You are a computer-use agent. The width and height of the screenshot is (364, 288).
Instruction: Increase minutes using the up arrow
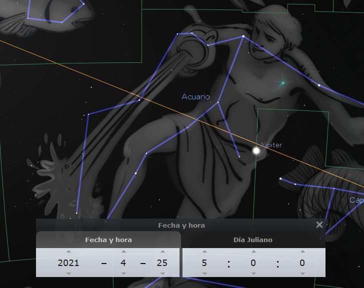pyautogui.click(x=253, y=251)
